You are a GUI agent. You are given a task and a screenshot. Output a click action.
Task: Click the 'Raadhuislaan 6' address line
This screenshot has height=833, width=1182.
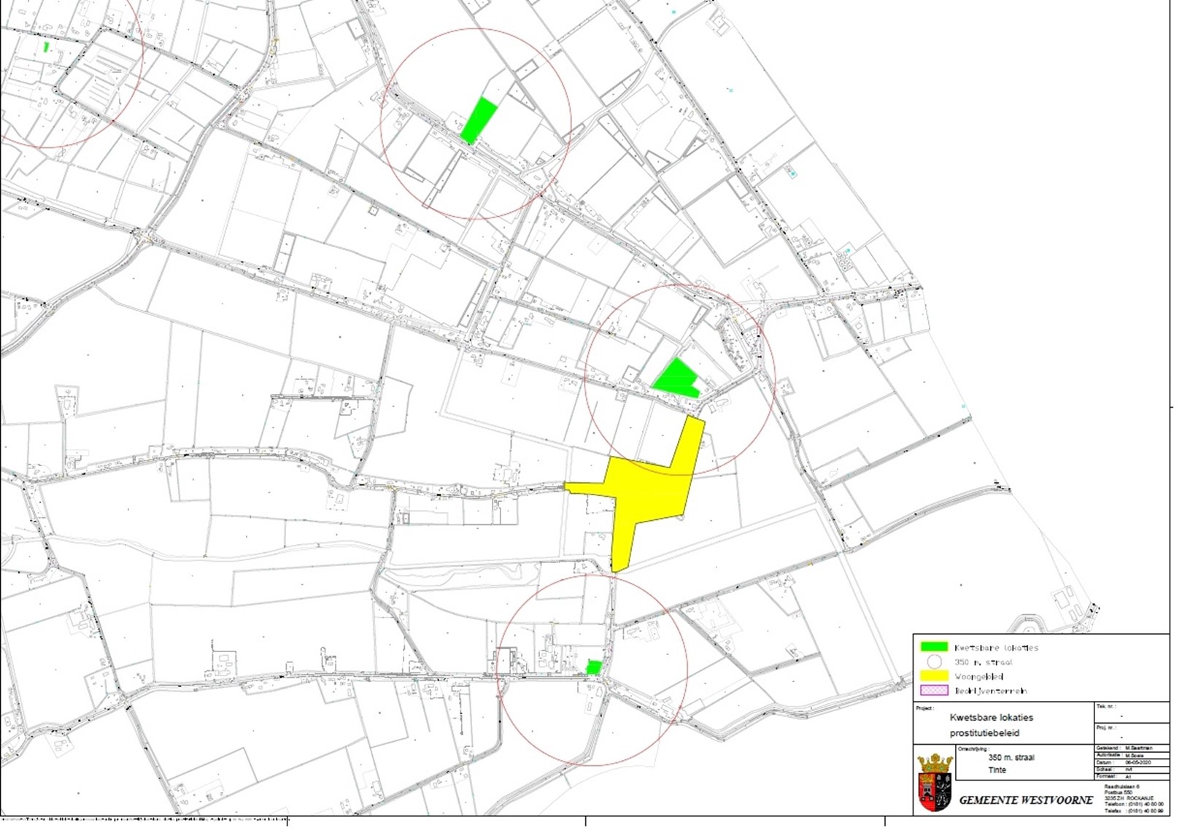click(x=1122, y=786)
